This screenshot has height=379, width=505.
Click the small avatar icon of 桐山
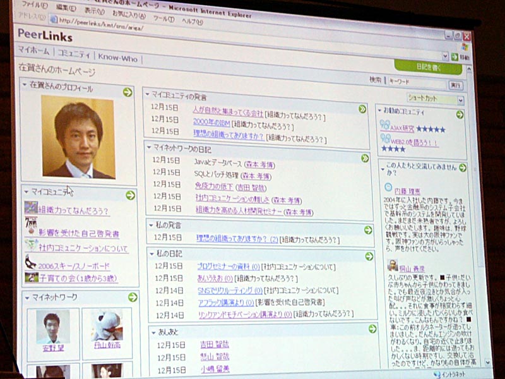tap(393, 265)
